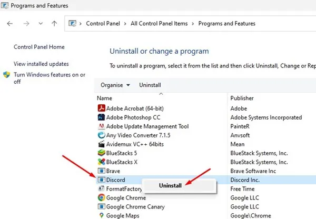
Task: Open the recent locations dropdown chevron
Action: 41,24
